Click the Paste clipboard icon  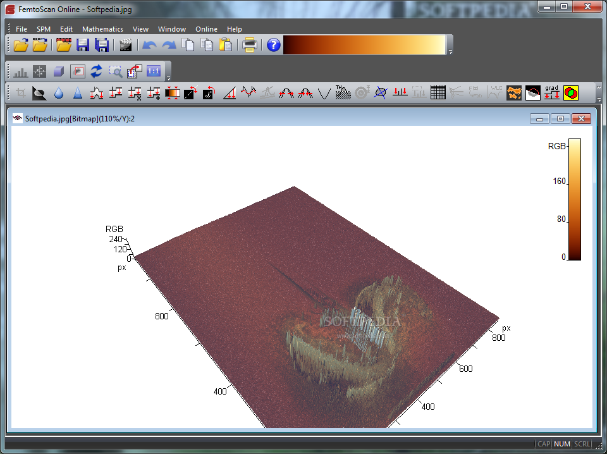click(x=226, y=45)
